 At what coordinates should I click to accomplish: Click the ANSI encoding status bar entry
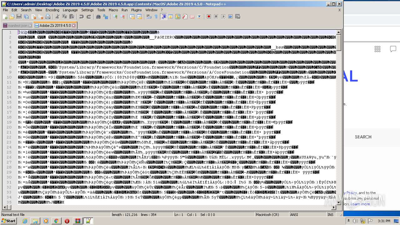click(x=308, y=215)
